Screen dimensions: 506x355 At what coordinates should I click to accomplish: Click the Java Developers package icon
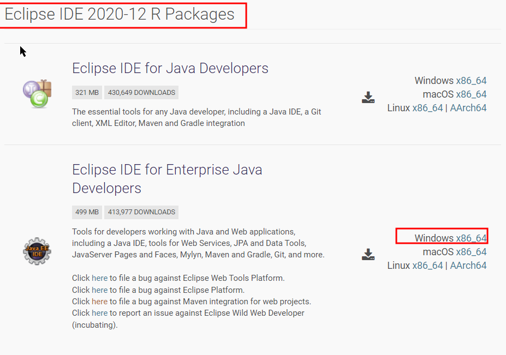click(37, 93)
